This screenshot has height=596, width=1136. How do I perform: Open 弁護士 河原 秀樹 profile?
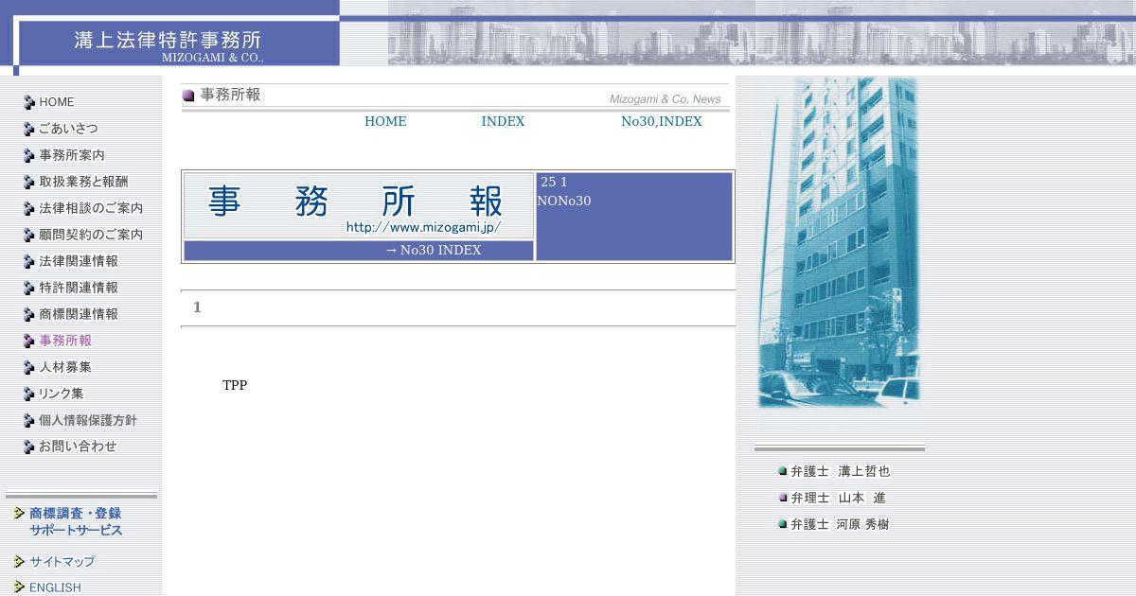point(841,524)
